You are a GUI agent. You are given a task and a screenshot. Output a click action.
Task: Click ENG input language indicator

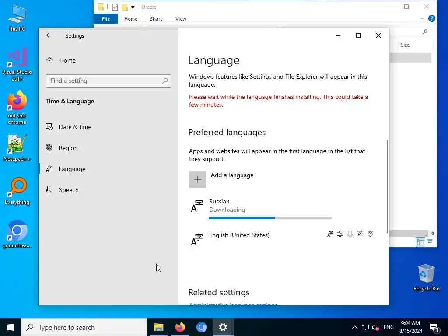(388, 327)
